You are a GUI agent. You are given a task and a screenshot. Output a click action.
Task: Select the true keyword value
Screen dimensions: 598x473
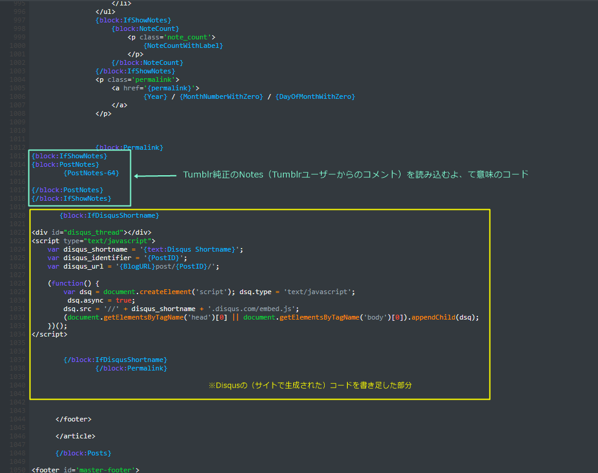point(123,300)
